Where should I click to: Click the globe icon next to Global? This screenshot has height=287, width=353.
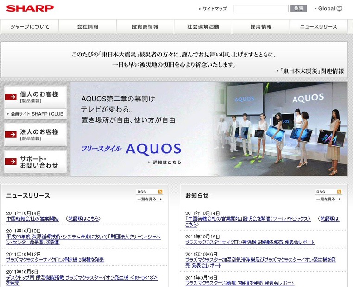coord(339,8)
